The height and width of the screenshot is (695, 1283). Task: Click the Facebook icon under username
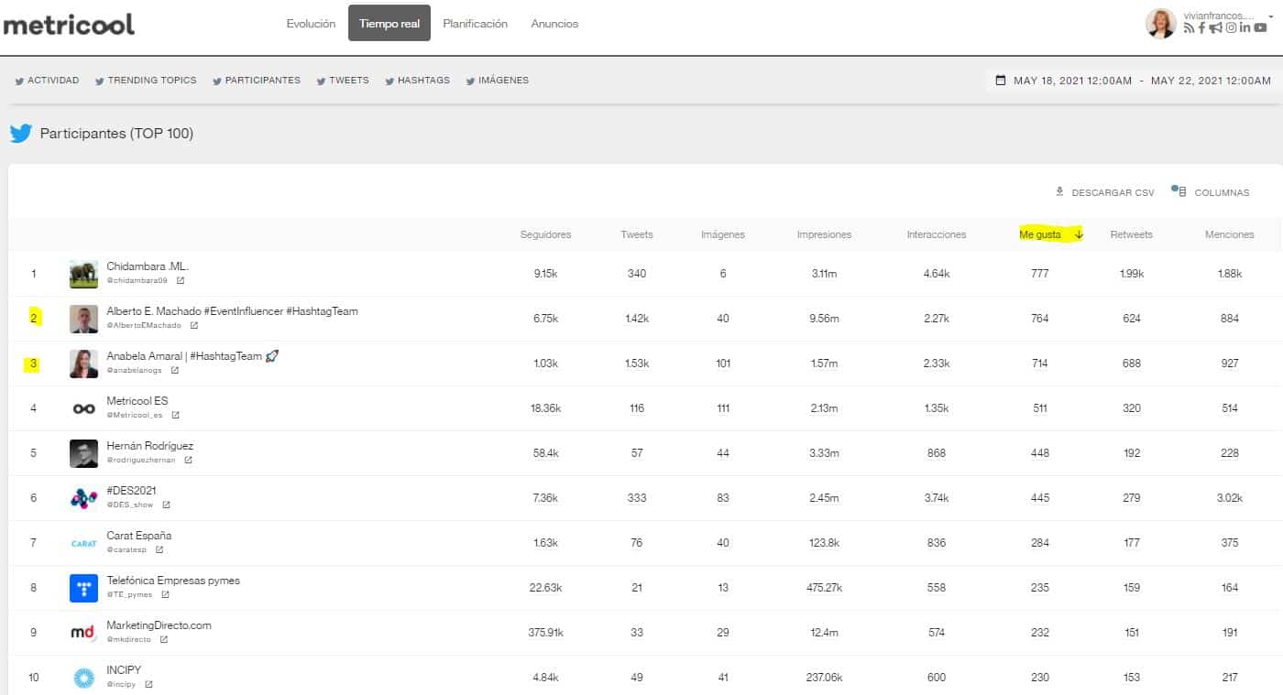click(1201, 28)
